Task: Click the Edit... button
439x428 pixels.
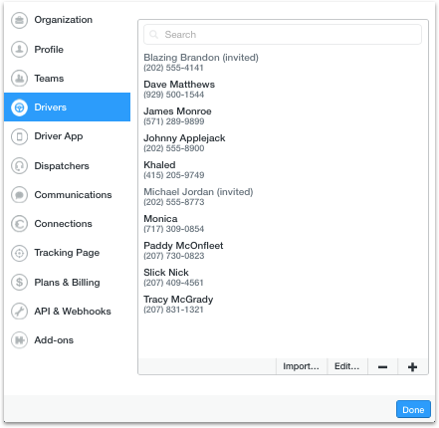Action: pos(347,366)
